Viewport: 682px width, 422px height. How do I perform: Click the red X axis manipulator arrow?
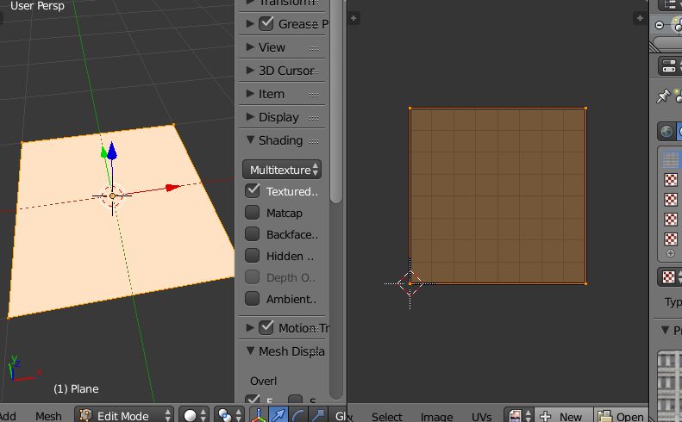(172, 188)
